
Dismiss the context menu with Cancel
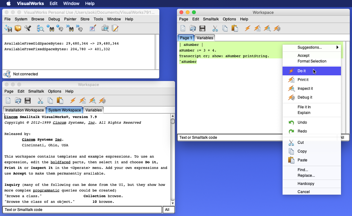(311, 192)
